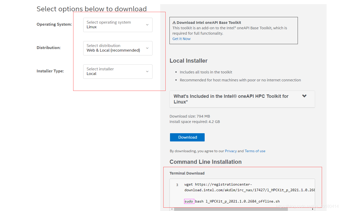Click the wget command line text
Viewport: 341px width, 211px height.
(250, 187)
